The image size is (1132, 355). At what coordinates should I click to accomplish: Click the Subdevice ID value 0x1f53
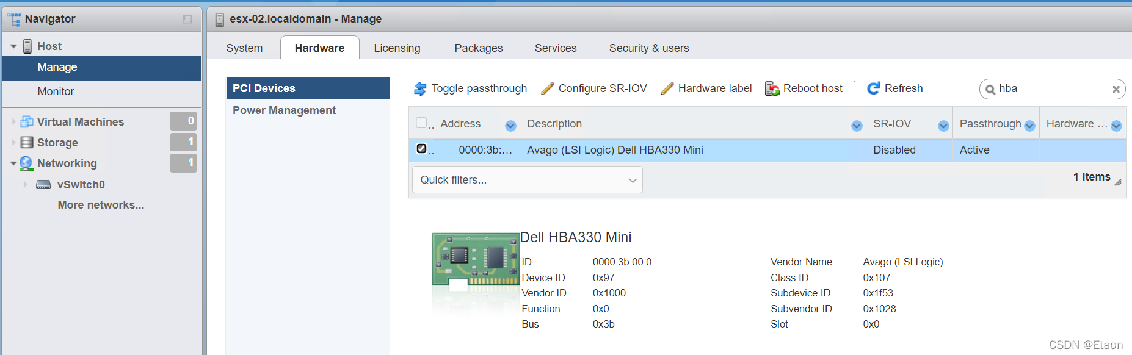(878, 293)
